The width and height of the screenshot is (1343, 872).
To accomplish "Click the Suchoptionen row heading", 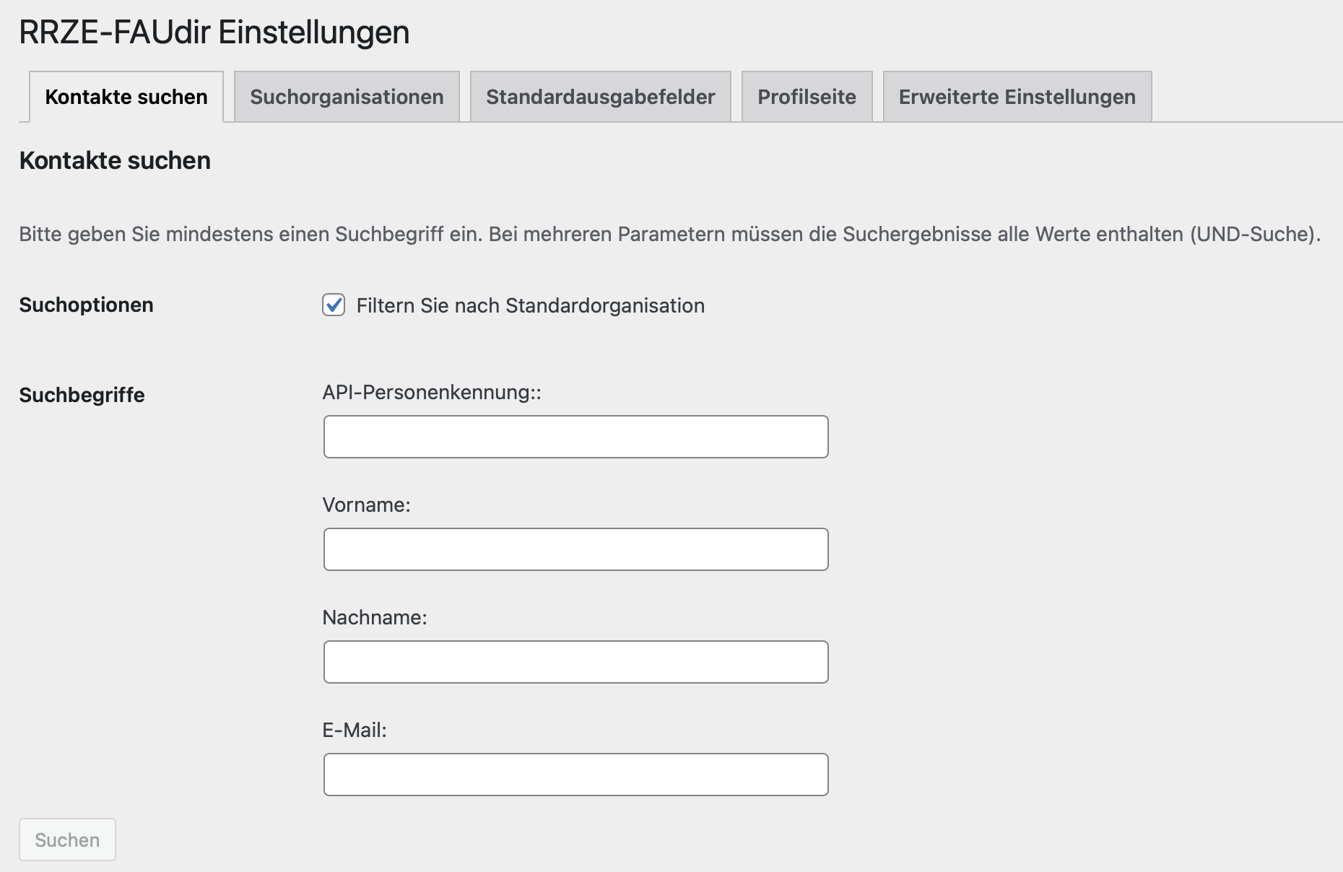I will tap(87, 305).
